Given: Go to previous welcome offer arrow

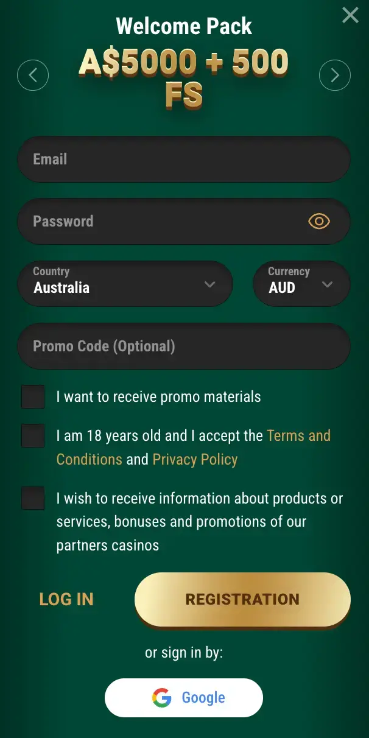Looking at the screenshot, I should coord(33,76).
